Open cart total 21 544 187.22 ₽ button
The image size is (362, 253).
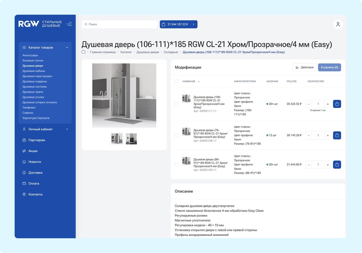tap(179, 24)
